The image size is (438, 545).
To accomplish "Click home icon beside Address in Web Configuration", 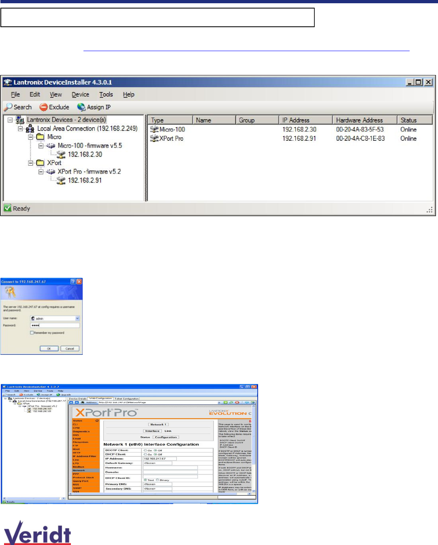I will (x=82, y=403).
